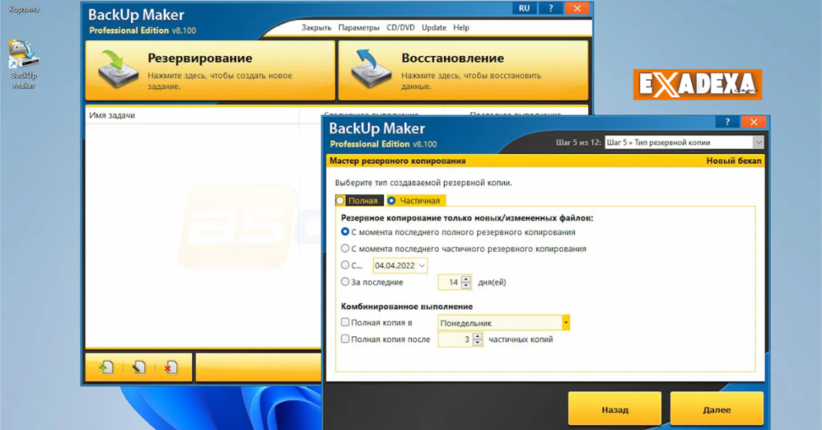Click the days count field showing 14
822x430 pixels.
[450, 282]
